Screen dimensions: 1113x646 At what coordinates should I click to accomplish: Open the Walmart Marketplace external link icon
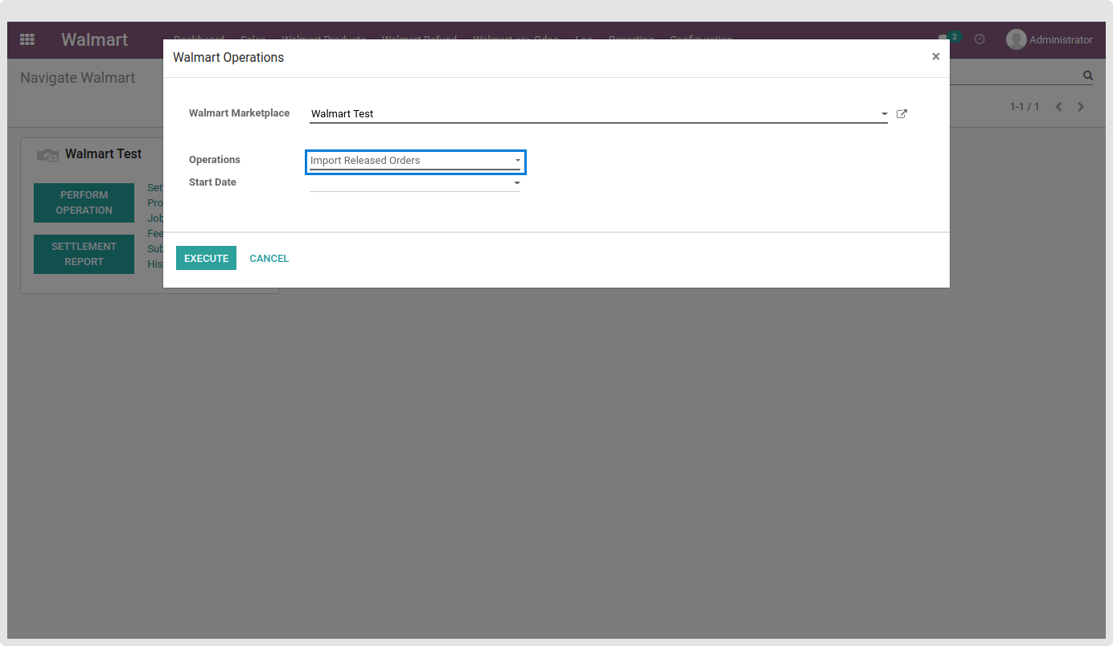point(901,114)
